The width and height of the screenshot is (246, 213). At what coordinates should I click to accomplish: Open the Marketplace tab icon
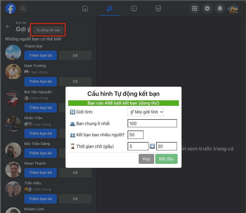tap(158, 8)
